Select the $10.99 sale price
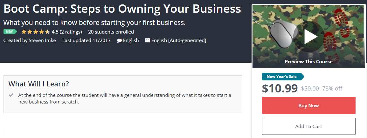The height and width of the screenshot is (138, 367). pyautogui.click(x=280, y=89)
